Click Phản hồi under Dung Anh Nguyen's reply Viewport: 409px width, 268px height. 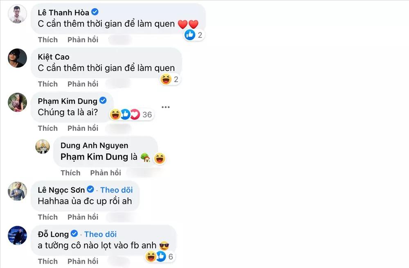(x=106, y=173)
